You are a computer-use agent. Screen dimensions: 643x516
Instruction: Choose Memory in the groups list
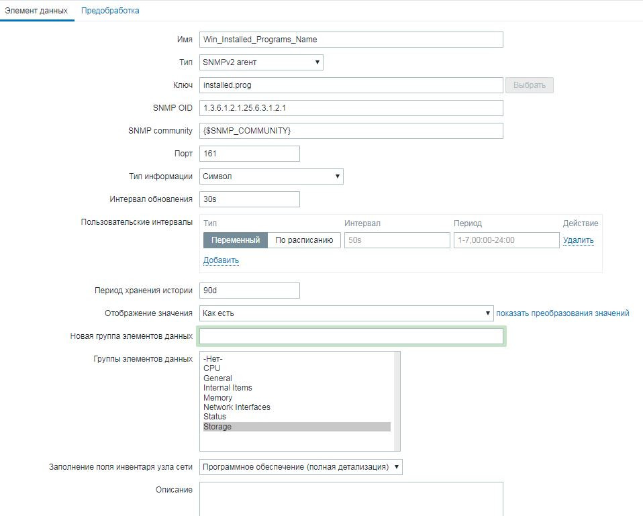click(218, 398)
